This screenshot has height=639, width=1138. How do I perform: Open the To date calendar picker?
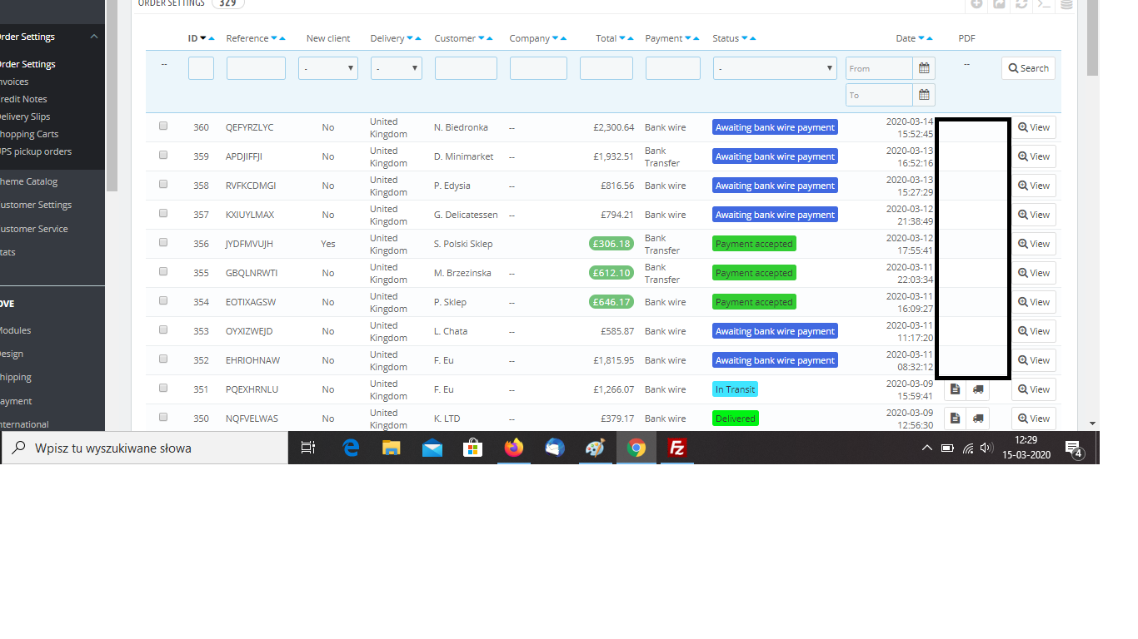coord(924,95)
